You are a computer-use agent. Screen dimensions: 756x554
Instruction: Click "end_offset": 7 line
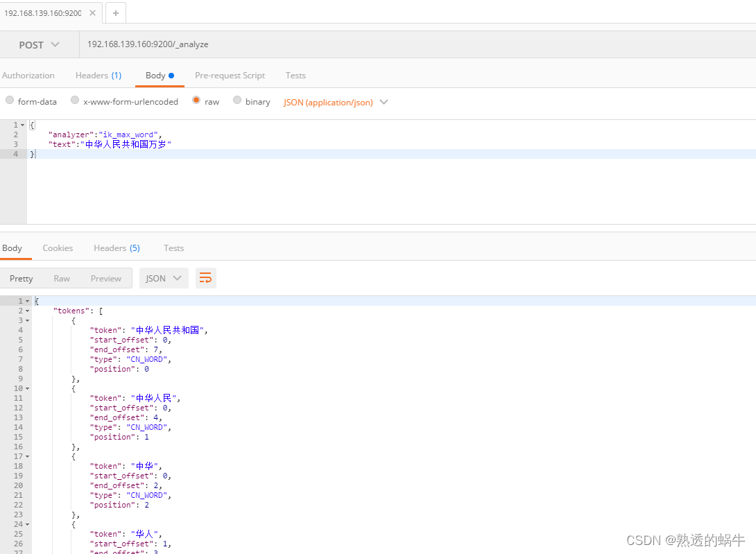tap(126, 349)
